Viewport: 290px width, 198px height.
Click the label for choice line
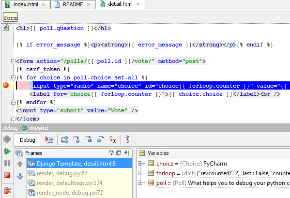pyautogui.click(x=155, y=94)
